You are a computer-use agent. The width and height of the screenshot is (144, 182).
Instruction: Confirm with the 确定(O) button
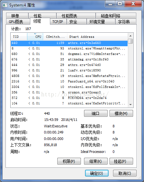tap(97, 173)
